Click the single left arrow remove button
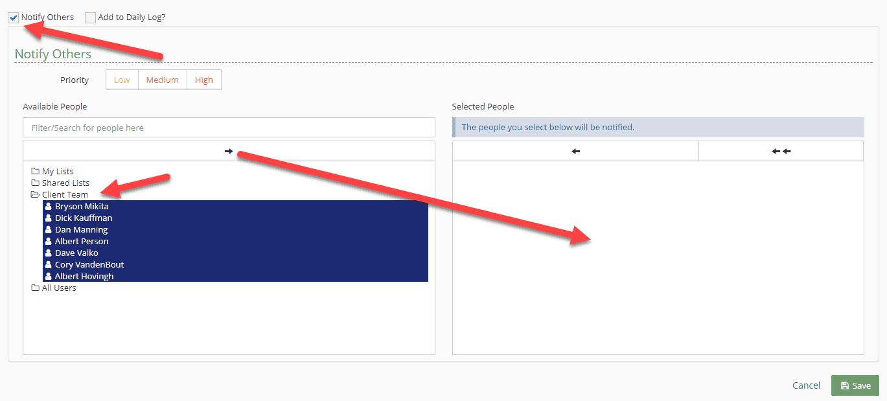887x401 pixels. [575, 151]
